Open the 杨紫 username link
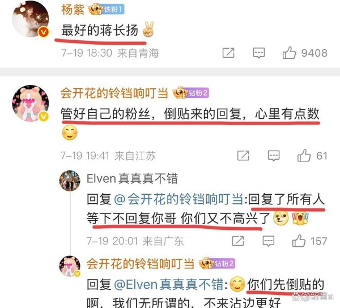The width and height of the screenshot is (340, 308). 73,10
